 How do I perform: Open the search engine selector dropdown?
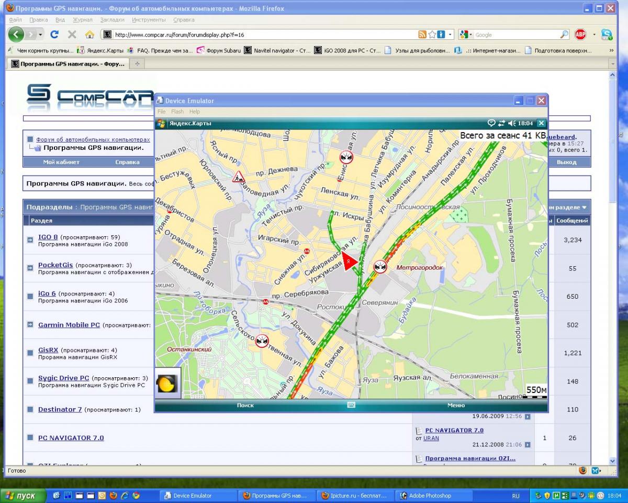point(465,35)
